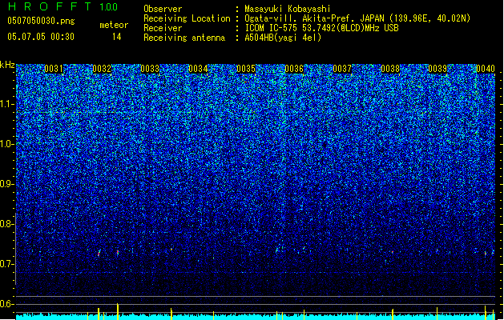
Task: Click the 'Receiving Location' field label
Action: pos(187,18)
